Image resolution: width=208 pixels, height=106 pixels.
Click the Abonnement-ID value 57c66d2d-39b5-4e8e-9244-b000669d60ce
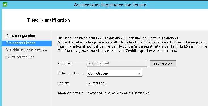point(118,93)
